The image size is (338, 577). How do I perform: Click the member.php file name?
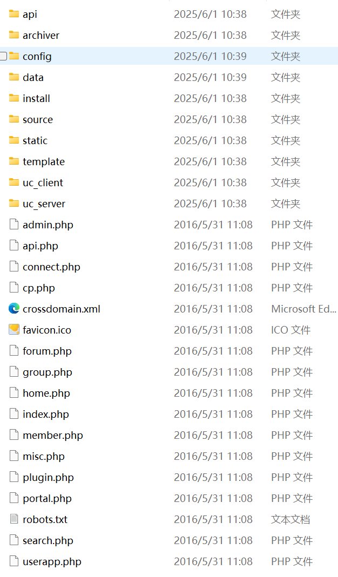pyautogui.click(x=53, y=436)
